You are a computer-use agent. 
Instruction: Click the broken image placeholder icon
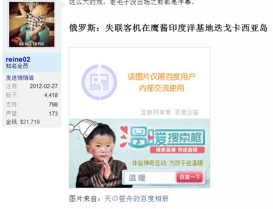tap(99, 82)
